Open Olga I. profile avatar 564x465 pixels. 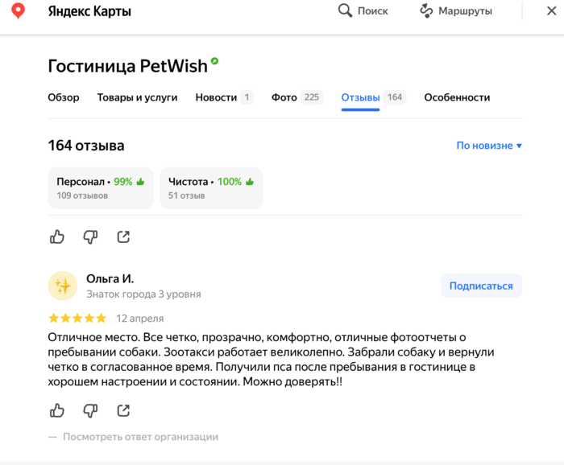click(x=63, y=286)
